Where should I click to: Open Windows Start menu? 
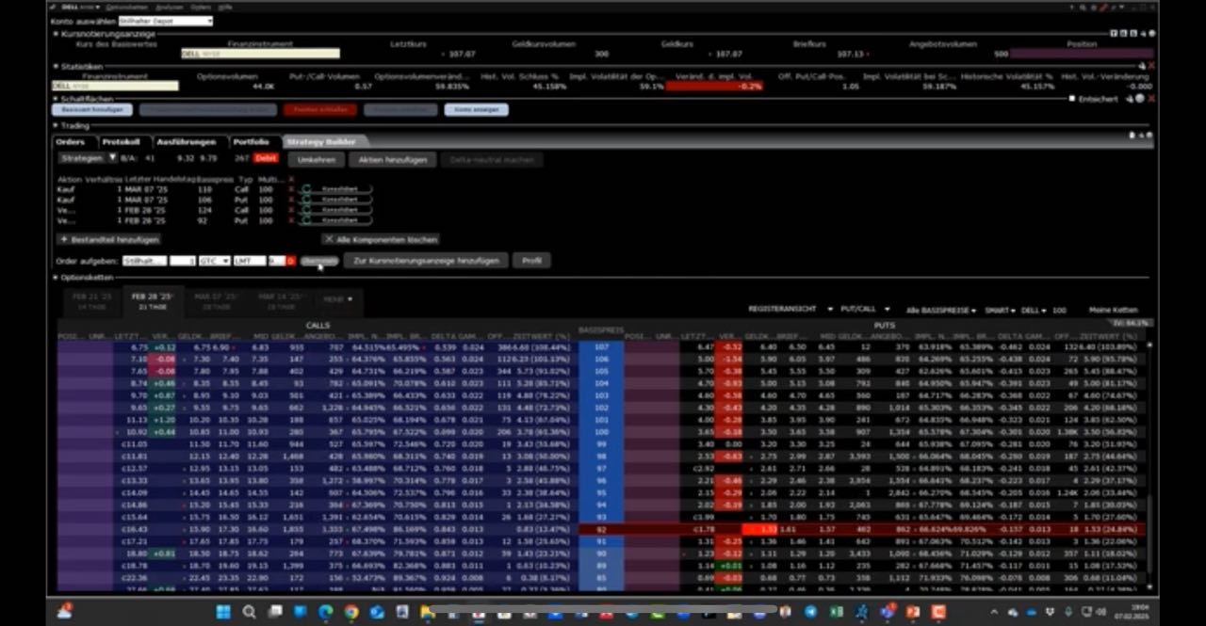(223, 612)
